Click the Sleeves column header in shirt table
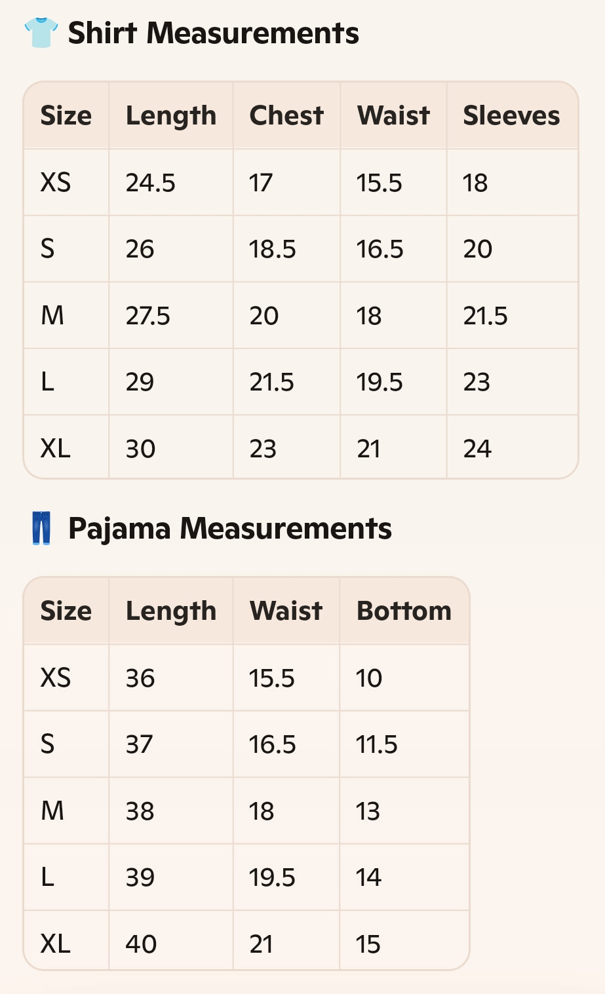The width and height of the screenshot is (605, 994). point(511,116)
